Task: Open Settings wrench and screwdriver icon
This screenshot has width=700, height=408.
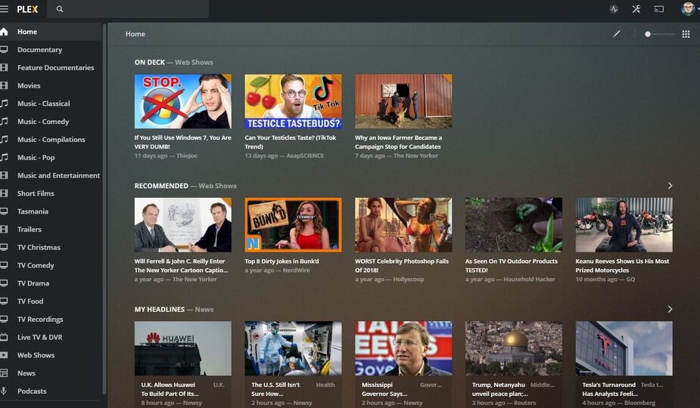Action: (x=636, y=9)
